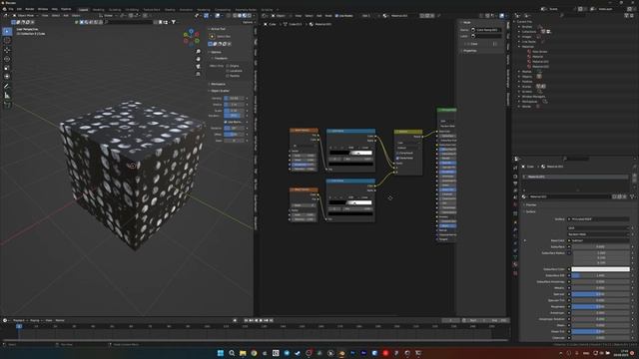Select the Measure tool in viewport toolbar
The height and width of the screenshot is (359, 639).
(x=7, y=96)
